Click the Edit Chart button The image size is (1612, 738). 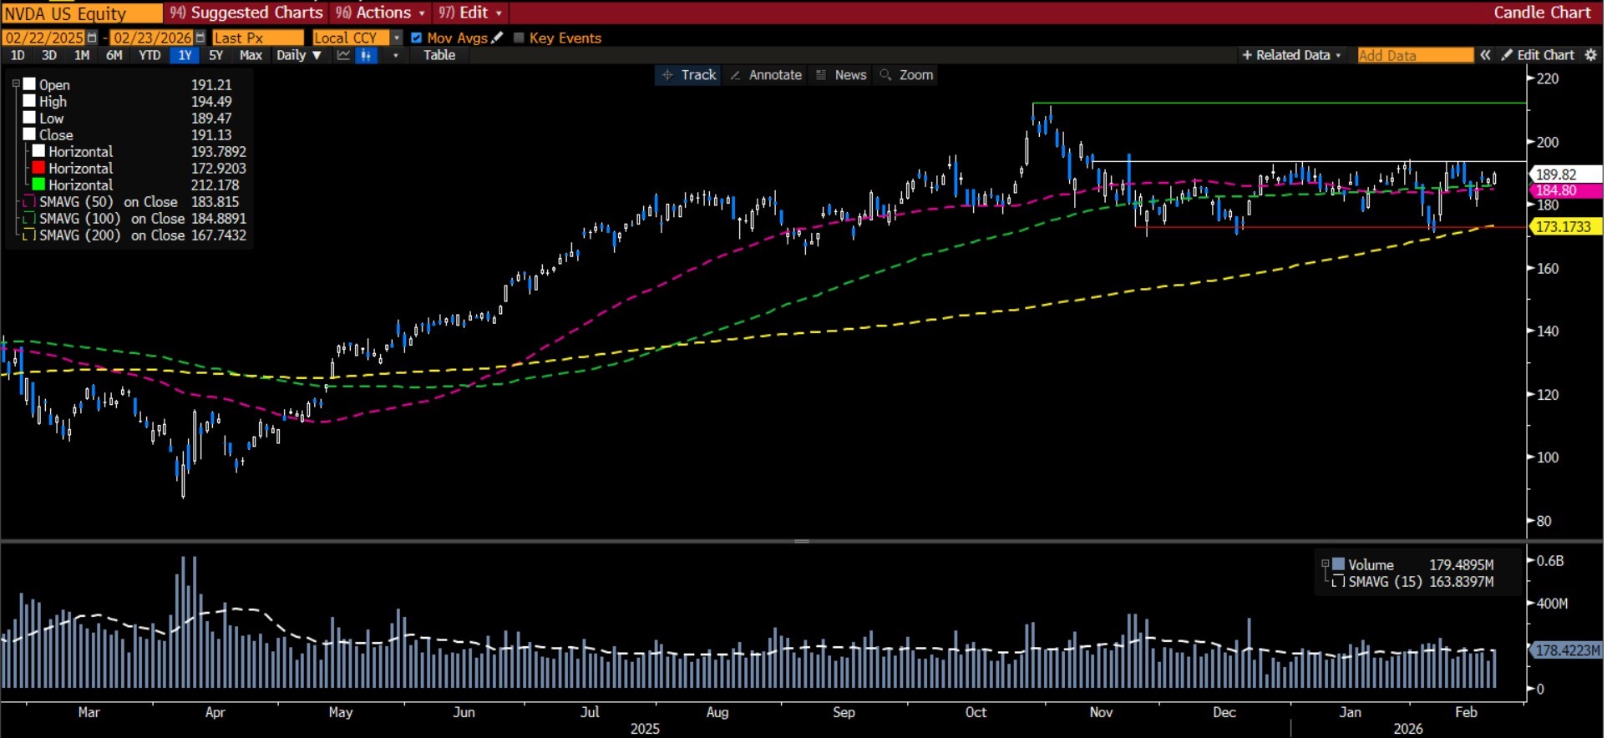[x=1538, y=55]
